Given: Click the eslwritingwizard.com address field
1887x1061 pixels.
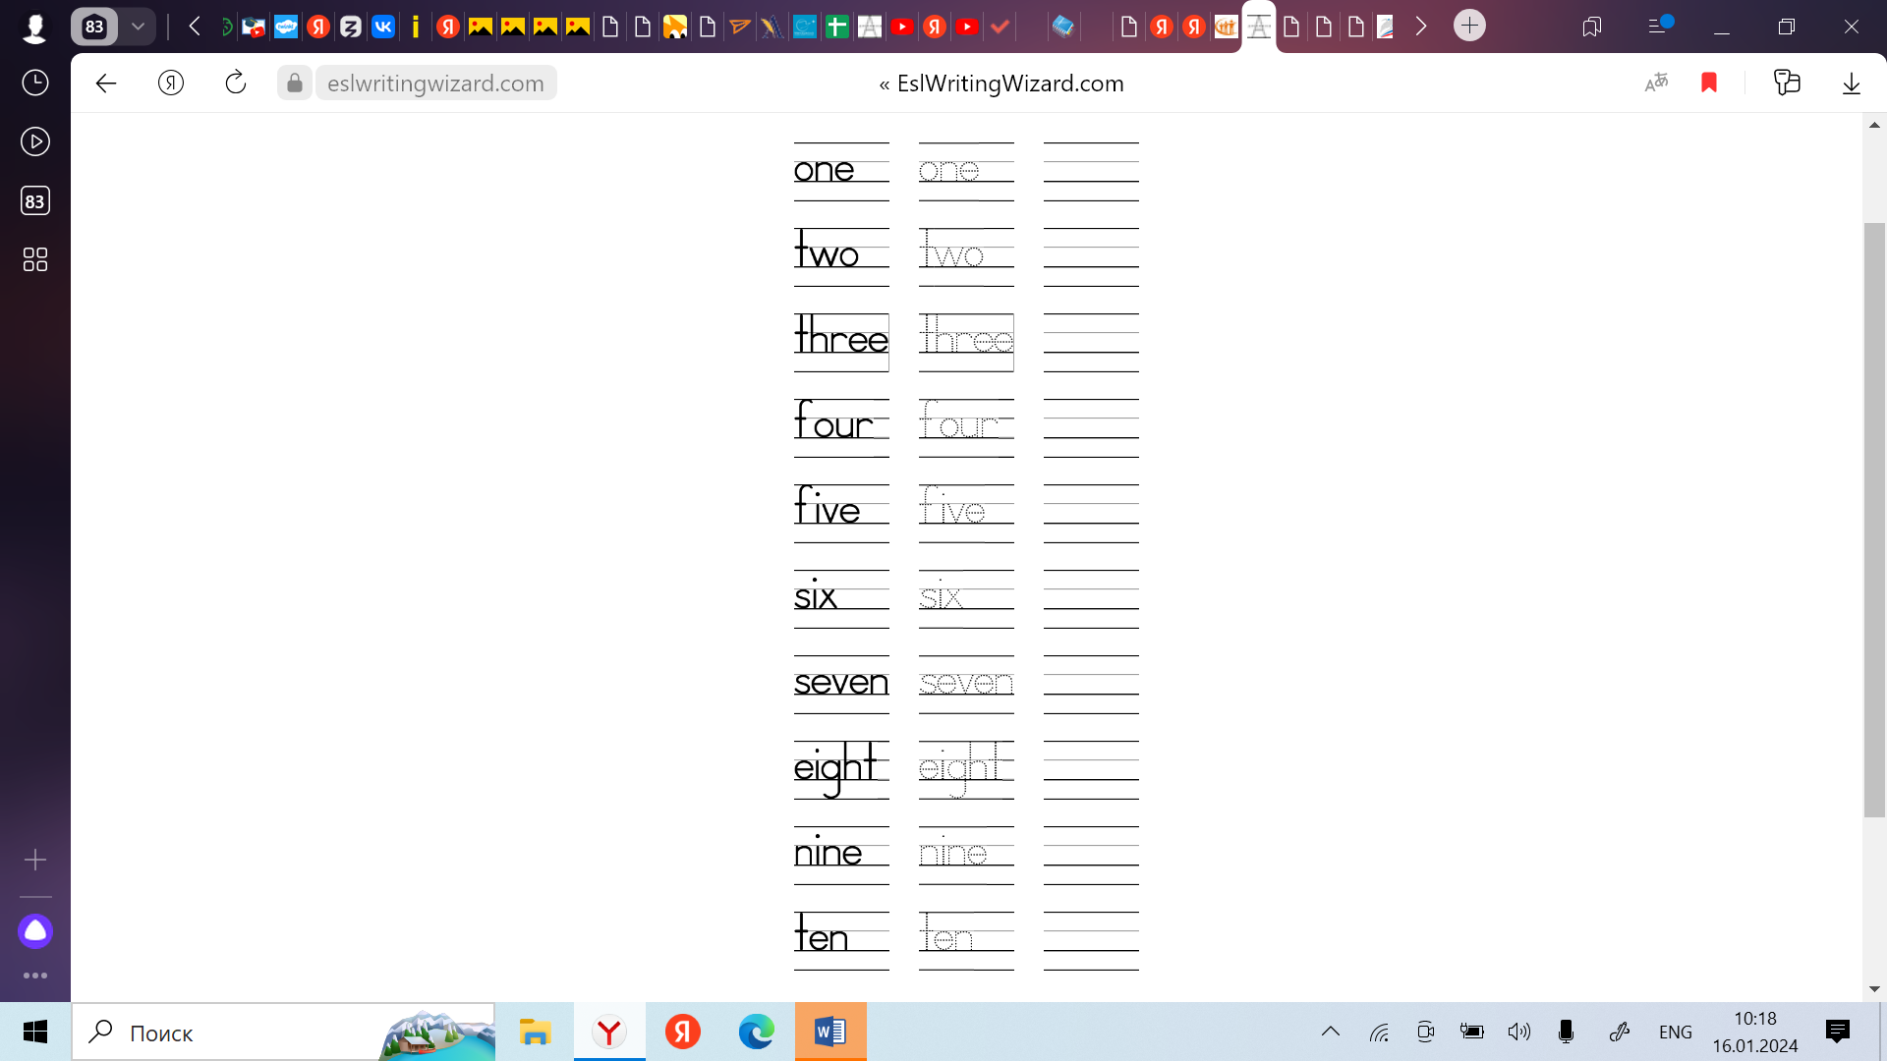Looking at the screenshot, I should click(435, 84).
